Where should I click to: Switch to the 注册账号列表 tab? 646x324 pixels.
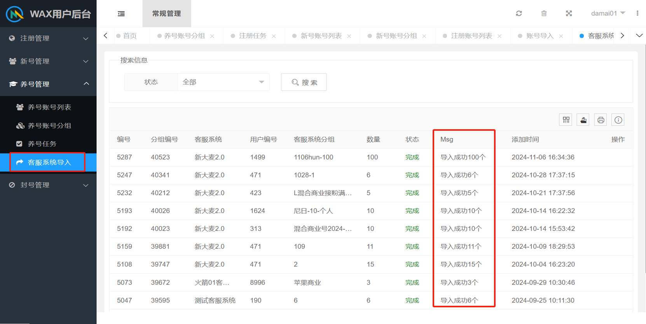pos(471,36)
